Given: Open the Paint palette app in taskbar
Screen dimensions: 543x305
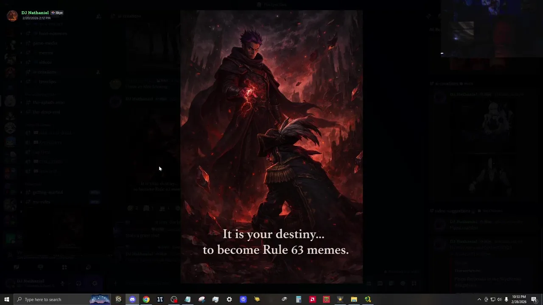Looking at the screenshot, I should pyautogui.click(x=202, y=299).
